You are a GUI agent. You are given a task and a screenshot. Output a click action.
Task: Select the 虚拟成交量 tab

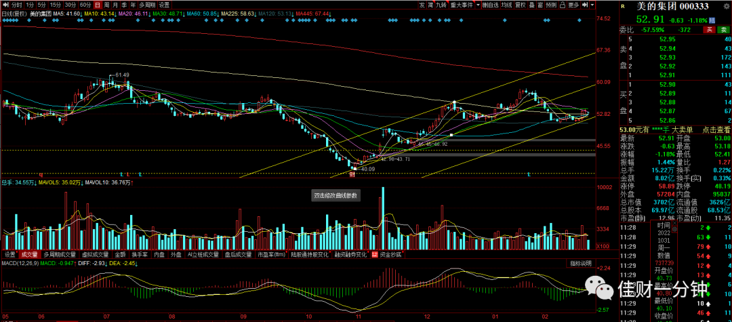pos(96,256)
